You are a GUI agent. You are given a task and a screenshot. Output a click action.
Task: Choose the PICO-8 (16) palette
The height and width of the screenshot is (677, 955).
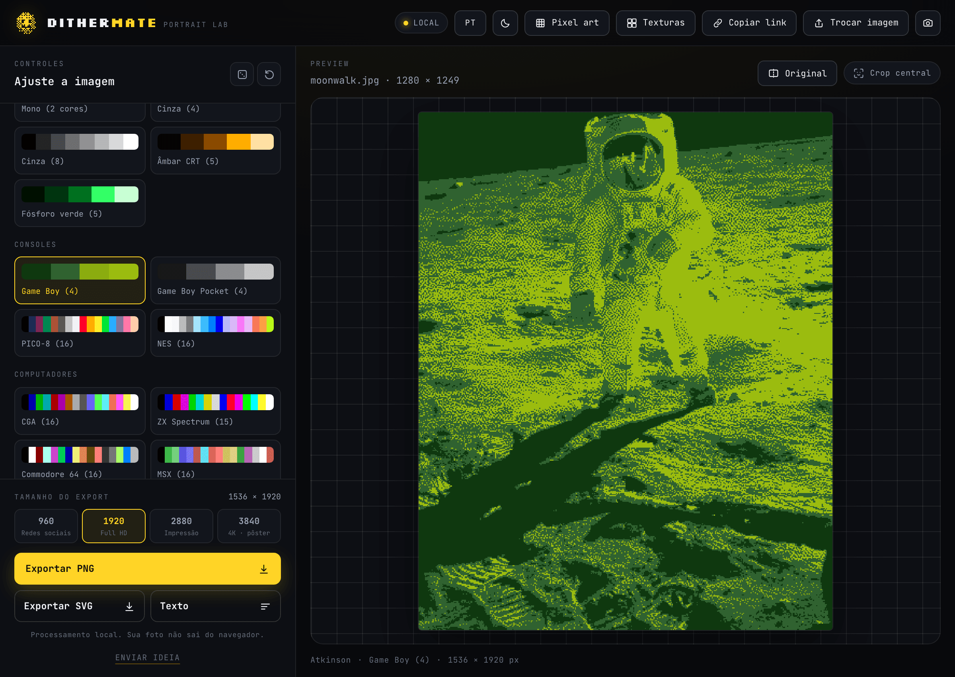80,333
